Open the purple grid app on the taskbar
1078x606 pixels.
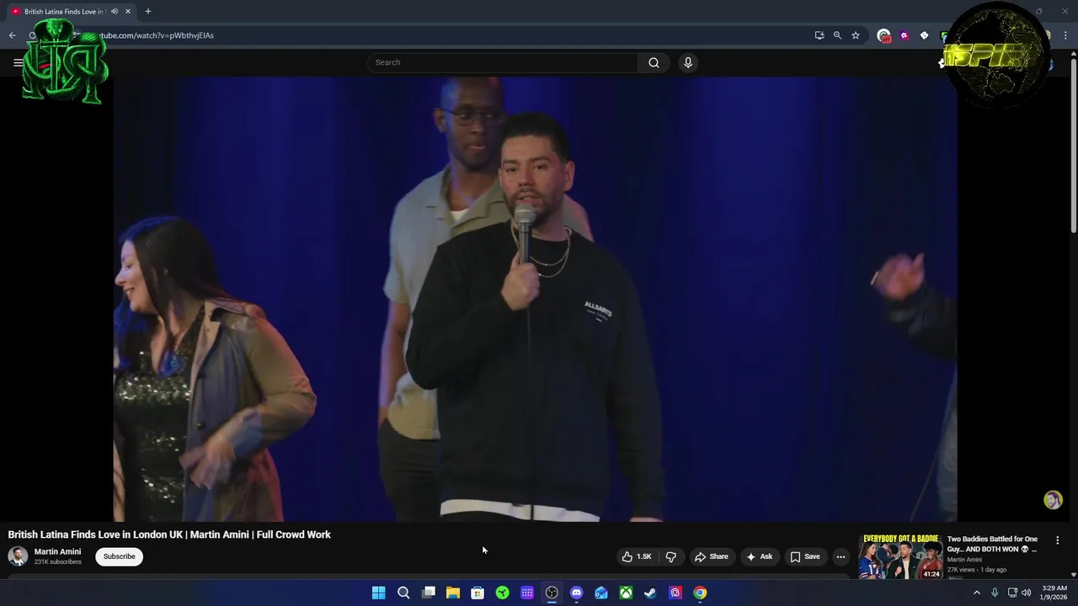pos(527,593)
